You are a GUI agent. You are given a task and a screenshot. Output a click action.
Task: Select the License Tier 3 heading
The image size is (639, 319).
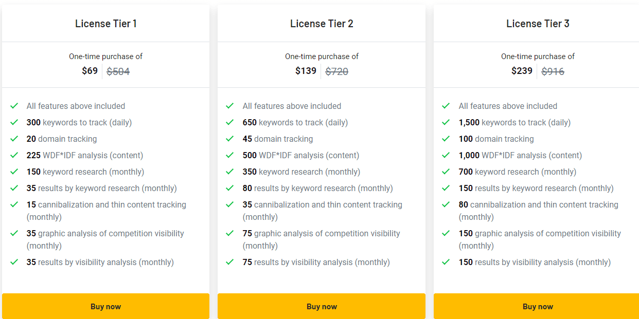(538, 24)
